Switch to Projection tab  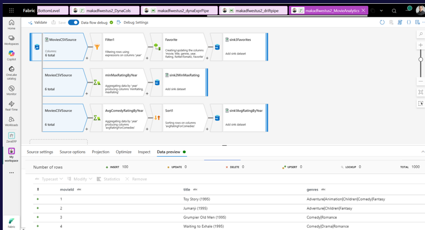[x=101, y=152]
